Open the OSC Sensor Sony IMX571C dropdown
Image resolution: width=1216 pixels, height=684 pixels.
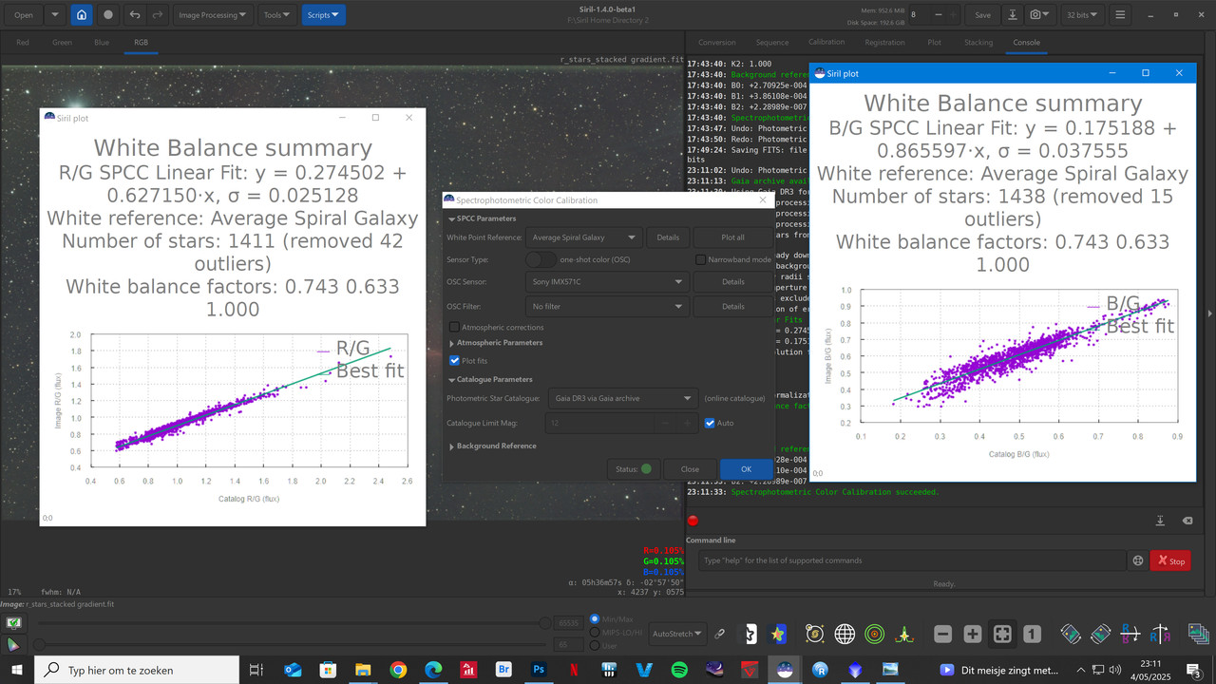[x=606, y=281]
